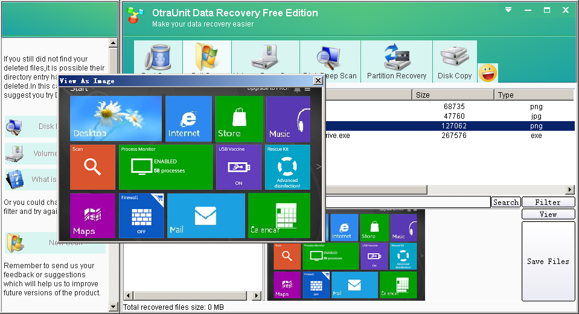The height and width of the screenshot is (314, 579).
Task: Select the Disk deep scan sidebar icon
Action: coord(14,127)
